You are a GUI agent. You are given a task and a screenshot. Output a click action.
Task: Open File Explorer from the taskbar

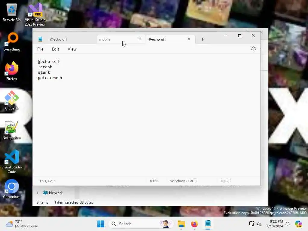(x=181, y=224)
